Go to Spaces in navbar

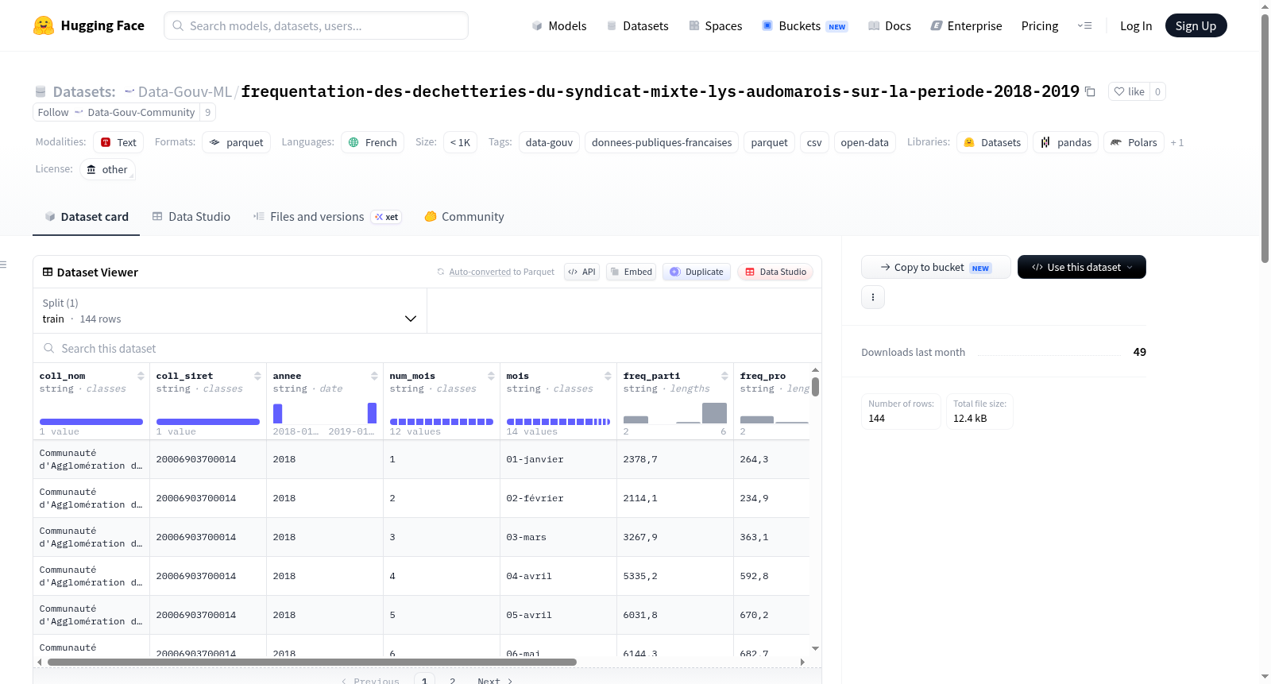pos(715,25)
